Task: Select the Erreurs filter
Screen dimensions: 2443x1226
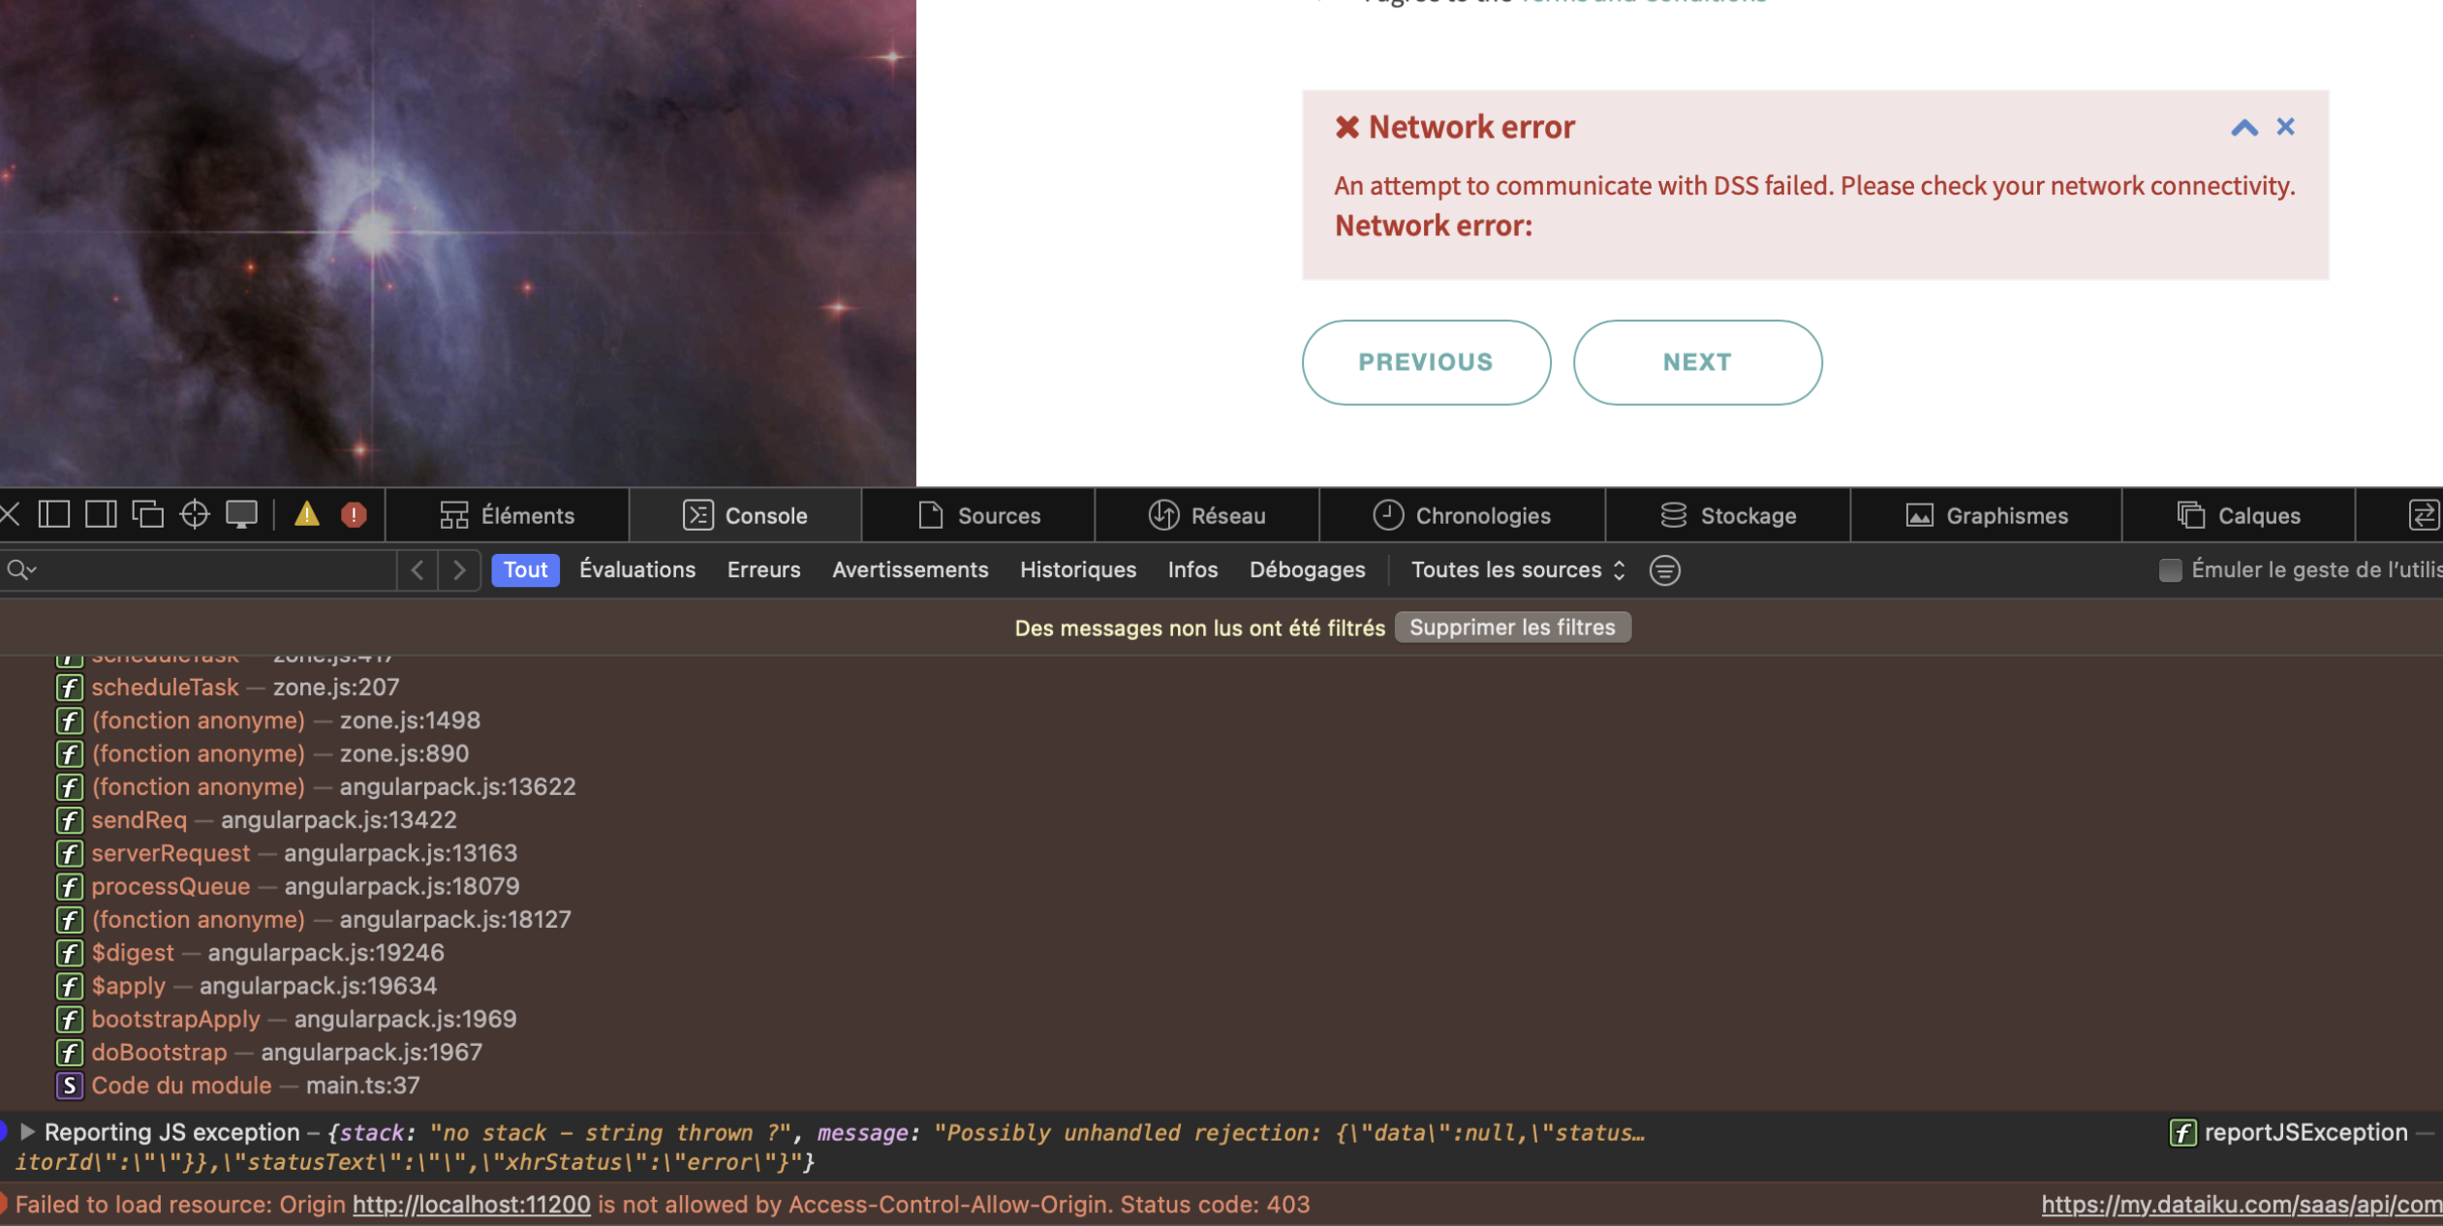Action: 763,570
